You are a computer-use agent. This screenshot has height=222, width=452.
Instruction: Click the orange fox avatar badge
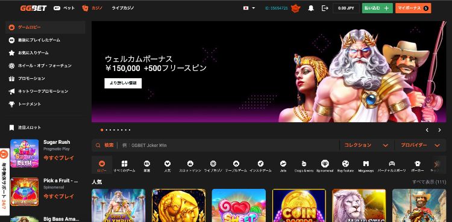click(295, 8)
